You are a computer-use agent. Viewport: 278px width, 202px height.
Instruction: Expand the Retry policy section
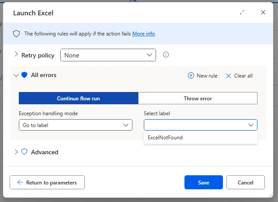click(x=16, y=54)
